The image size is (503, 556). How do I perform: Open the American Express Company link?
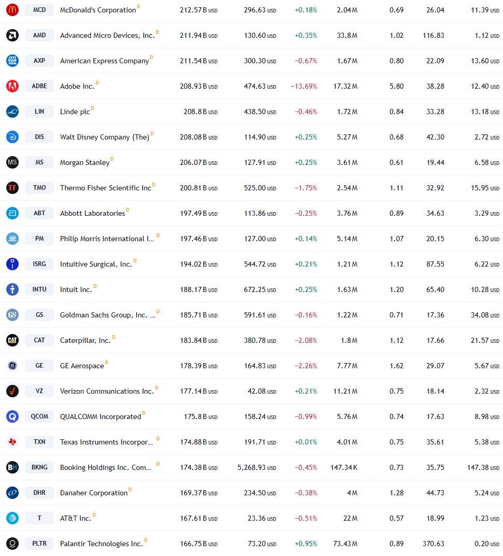pyautogui.click(x=105, y=61)
